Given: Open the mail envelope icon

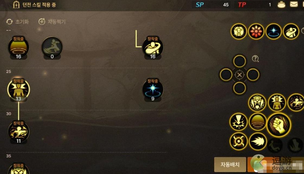Looking at the screenshot, I should (x=294, y=4).
